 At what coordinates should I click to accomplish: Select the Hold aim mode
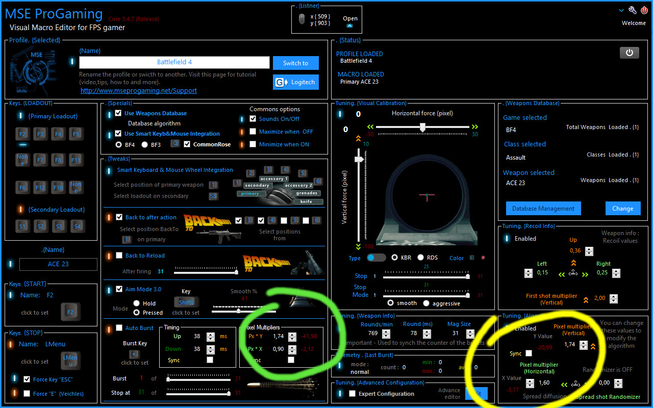(136, 303)
